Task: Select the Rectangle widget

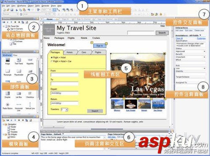Action: [x=8, y=73]
